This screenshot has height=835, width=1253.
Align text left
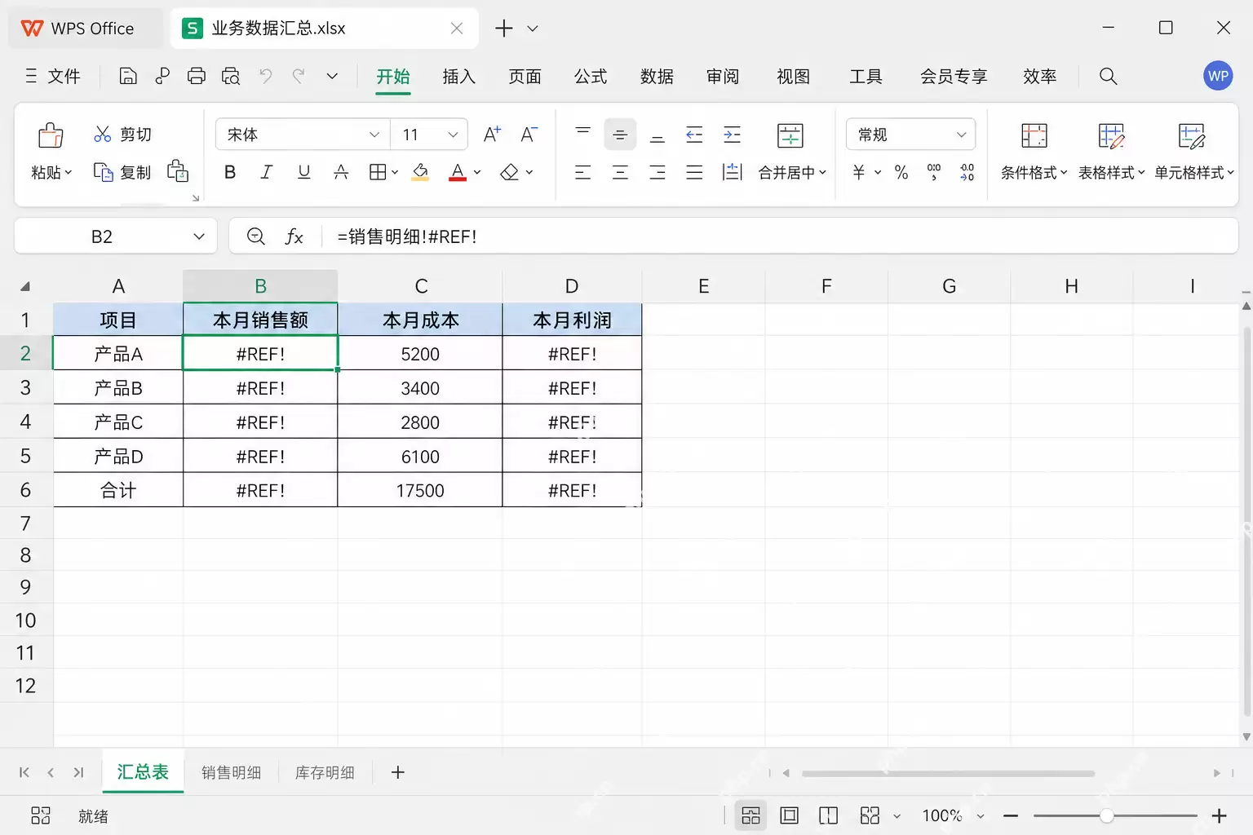[x=582, y=172]
